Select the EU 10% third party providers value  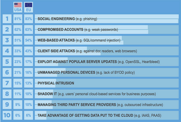29,104
